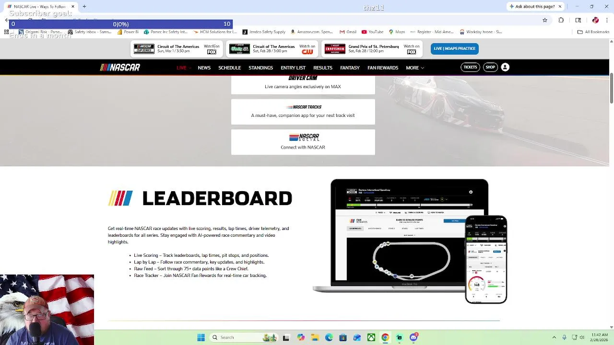Open Cup Series Circuit of The Americas event
The width and height of the screenshot is (614, 345).
pyautogui.click(x=177, y=49)
